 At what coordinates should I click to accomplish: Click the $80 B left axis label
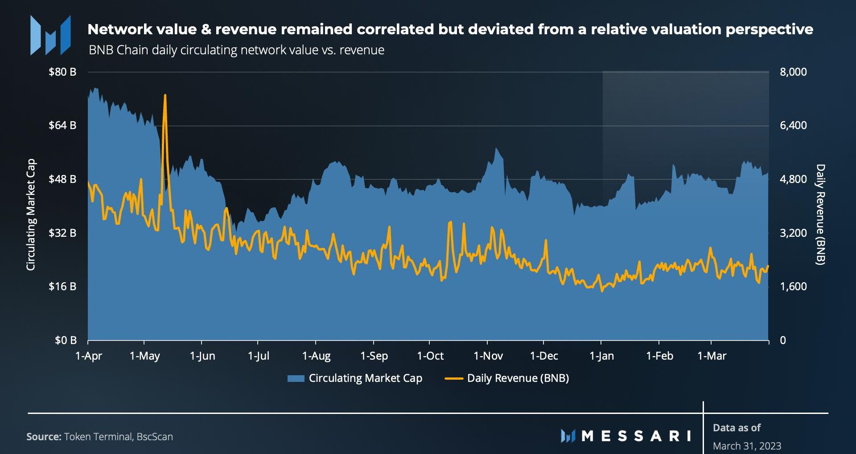[x=62, y=72]
